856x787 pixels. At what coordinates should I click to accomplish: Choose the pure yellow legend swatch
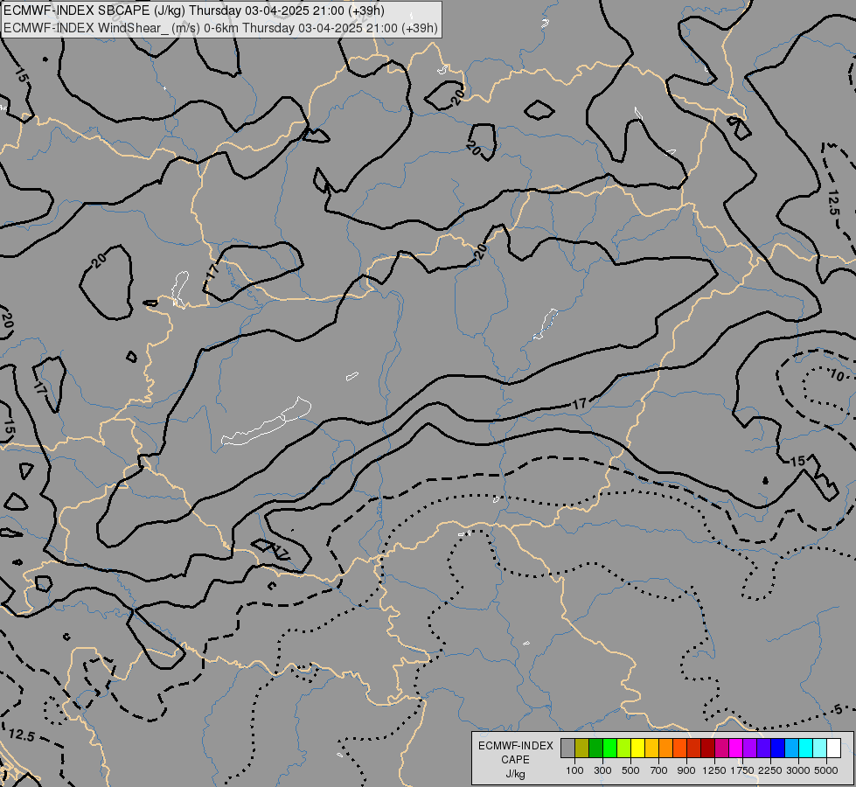pyautogui.click(x=637, y=748)
